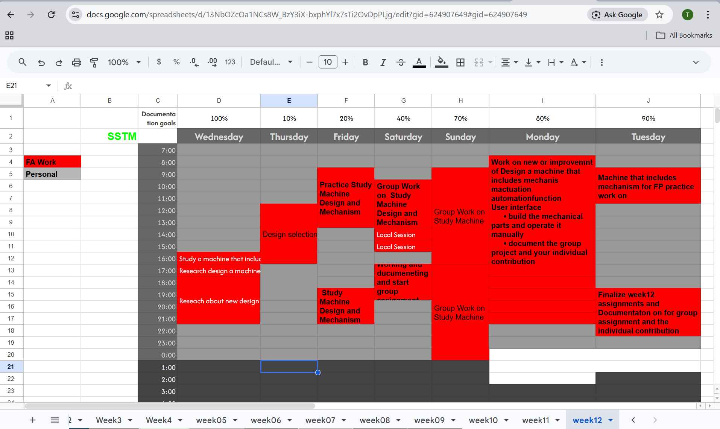Open site information icon in address bar
The image size is (720, 429).
tap(76, 15)
